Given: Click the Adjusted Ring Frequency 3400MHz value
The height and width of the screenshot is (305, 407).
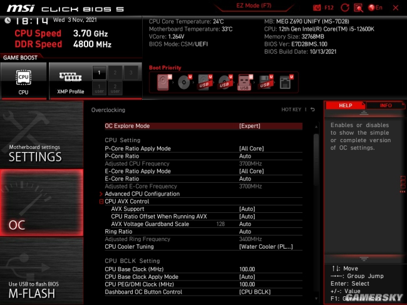Looking at the screenshot, I should coord(250,239).
